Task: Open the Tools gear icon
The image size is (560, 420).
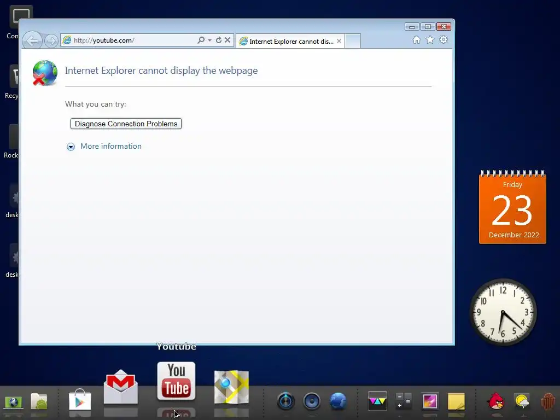Action: point(444,39)
